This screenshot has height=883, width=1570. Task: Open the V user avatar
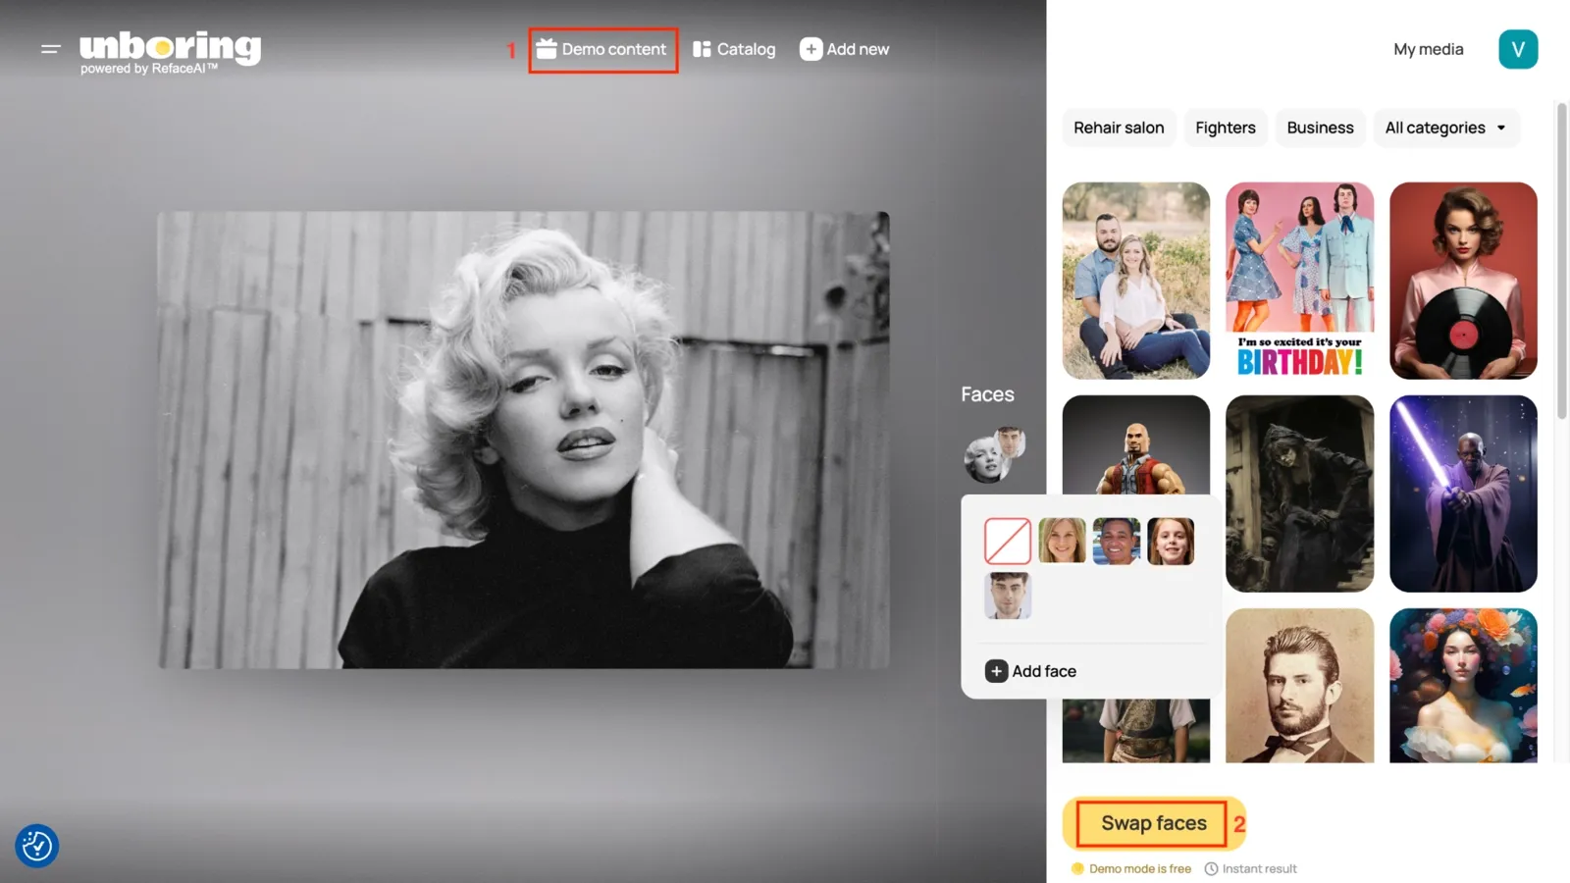(x=1517, y=49)
